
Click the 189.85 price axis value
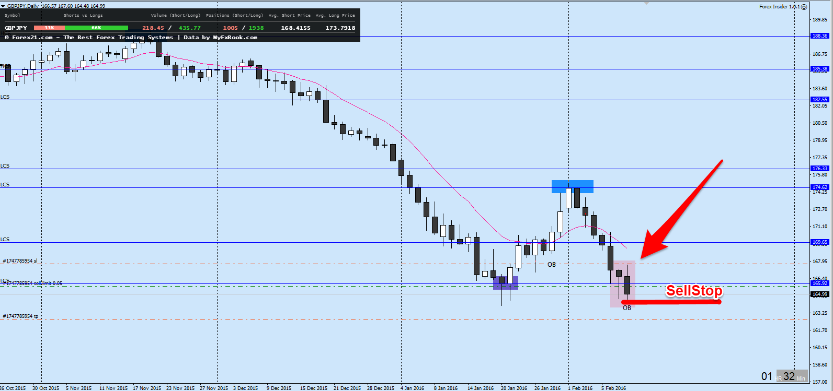[x=820, y=19]
